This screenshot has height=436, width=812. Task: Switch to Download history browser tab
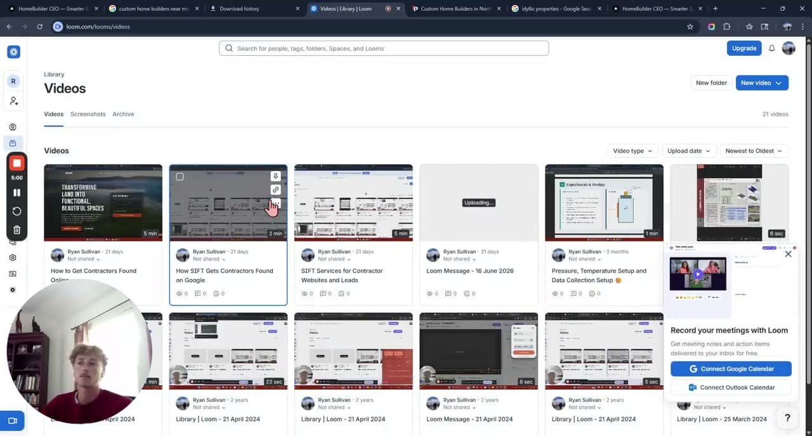[254, 9]
